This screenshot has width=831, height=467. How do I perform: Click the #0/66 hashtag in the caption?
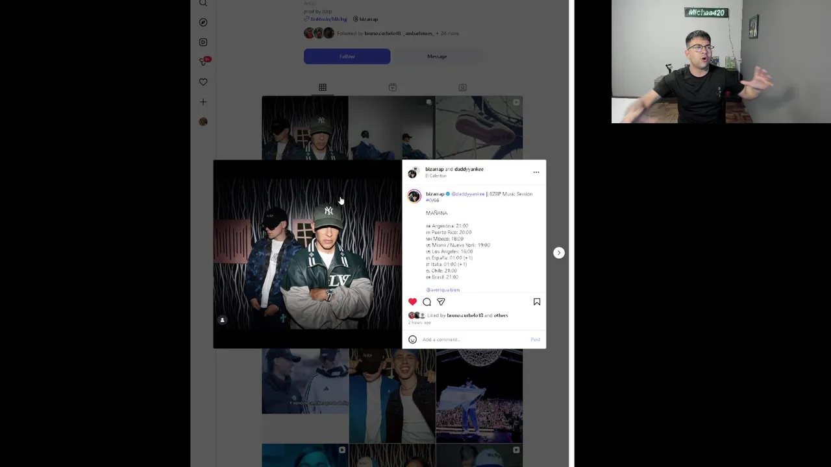coord(432,200)
